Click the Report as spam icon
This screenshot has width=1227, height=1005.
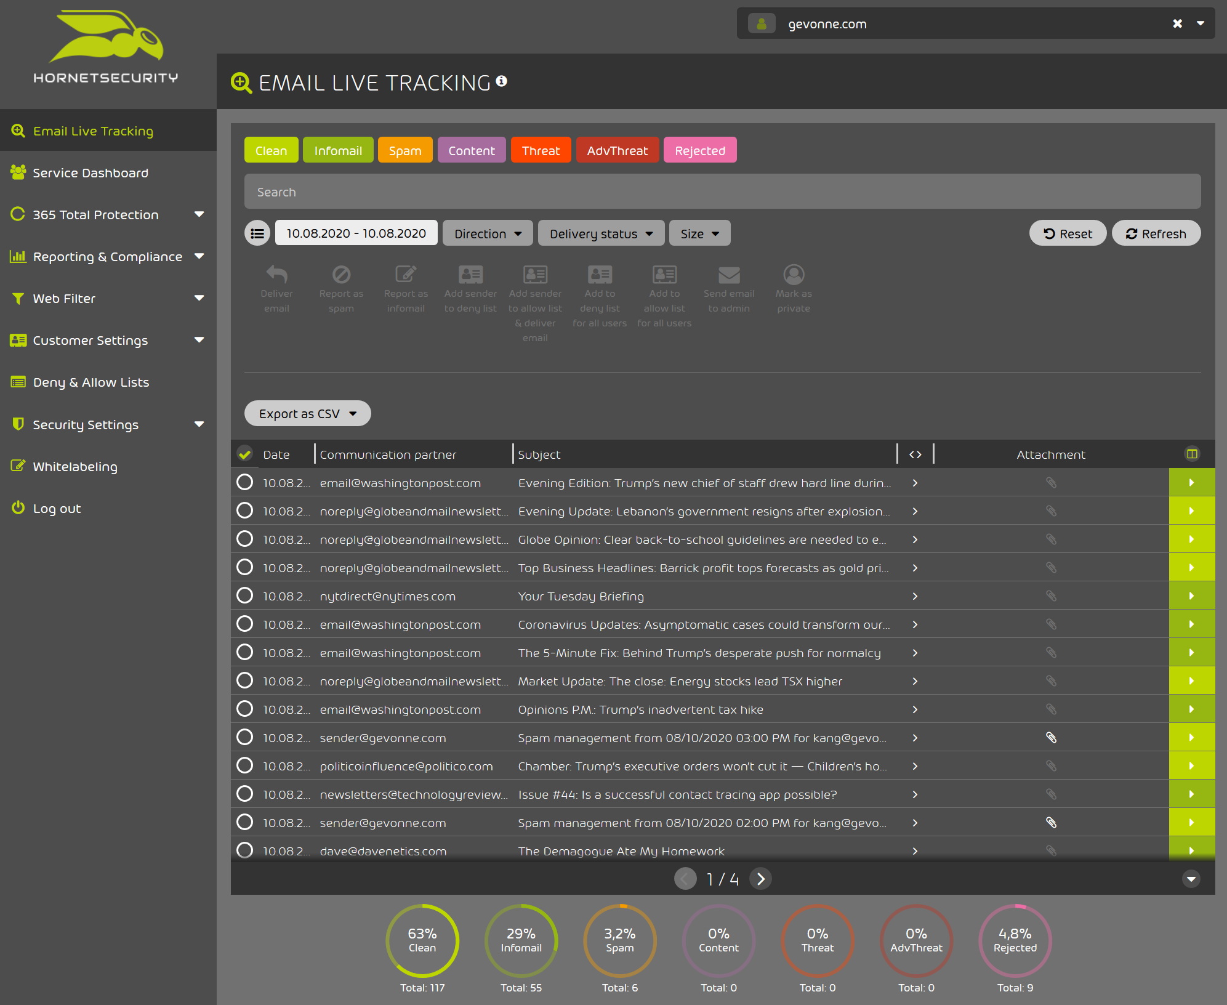[x=341, y=274]
